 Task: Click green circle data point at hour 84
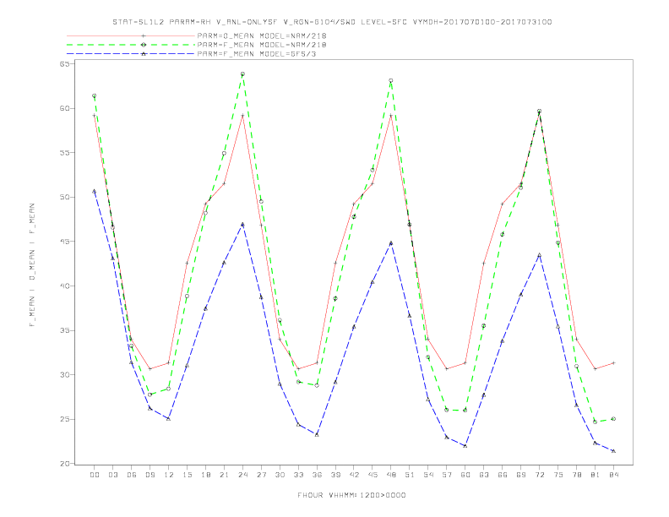613,419
